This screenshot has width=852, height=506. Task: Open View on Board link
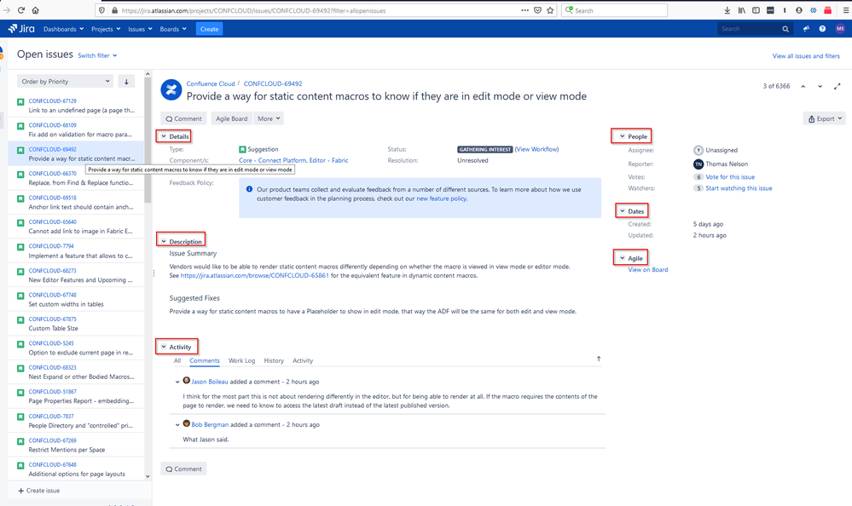click(x=648, y=270)
